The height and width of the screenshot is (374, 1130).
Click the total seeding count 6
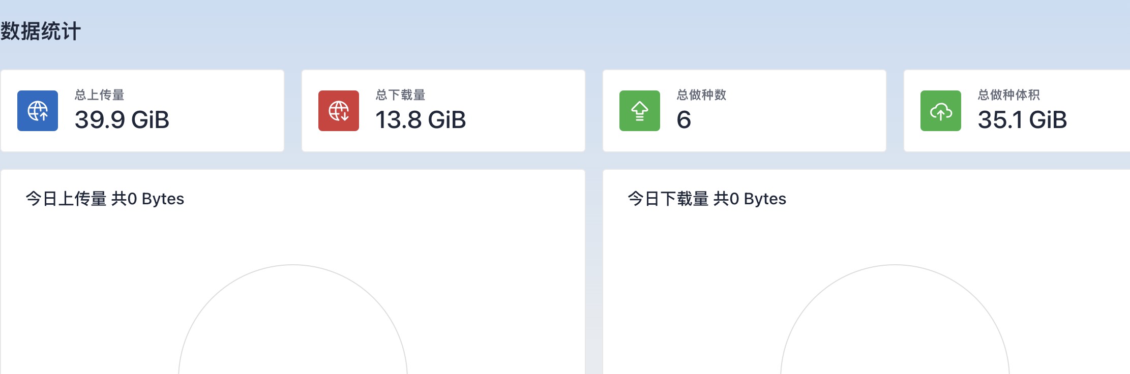pos(684,120)
